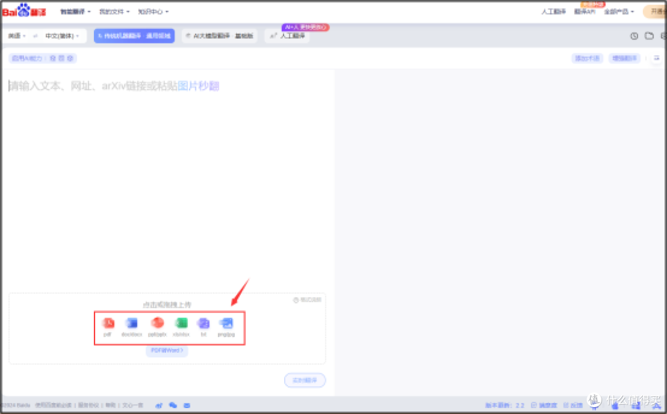
Task: Click the 点击或拖拽上传 upload text
Action: point(167,305)
